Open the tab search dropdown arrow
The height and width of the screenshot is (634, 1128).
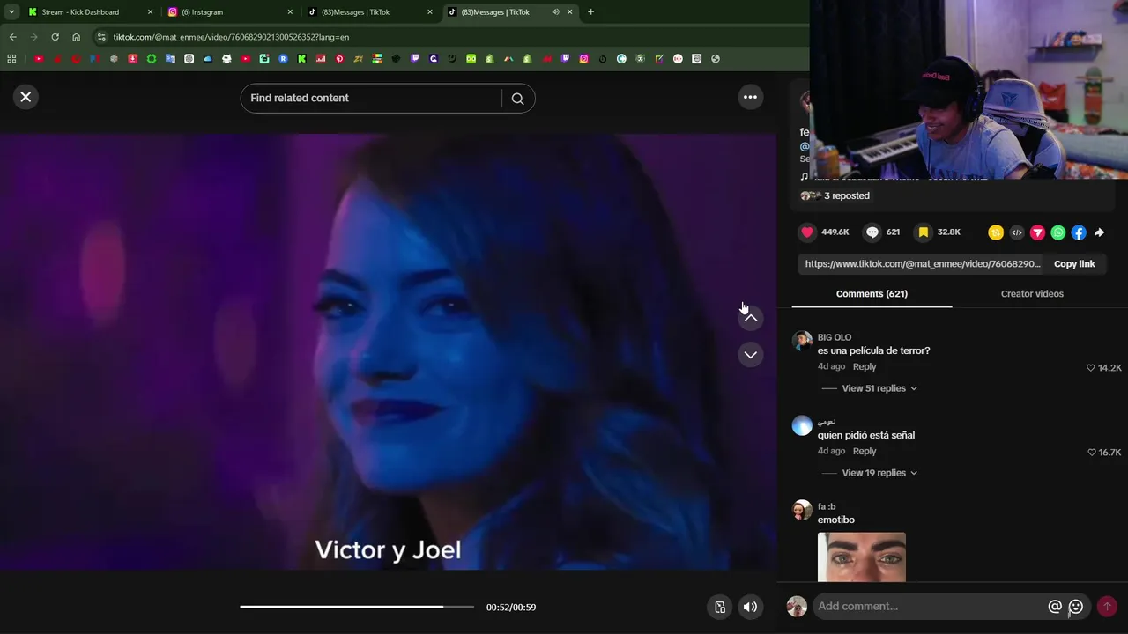pyautogui.click(x=11, y=12)
